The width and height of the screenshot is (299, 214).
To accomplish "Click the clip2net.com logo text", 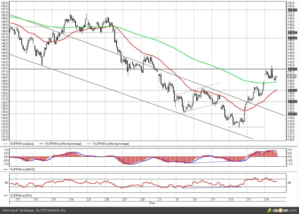I will (284, 210).
